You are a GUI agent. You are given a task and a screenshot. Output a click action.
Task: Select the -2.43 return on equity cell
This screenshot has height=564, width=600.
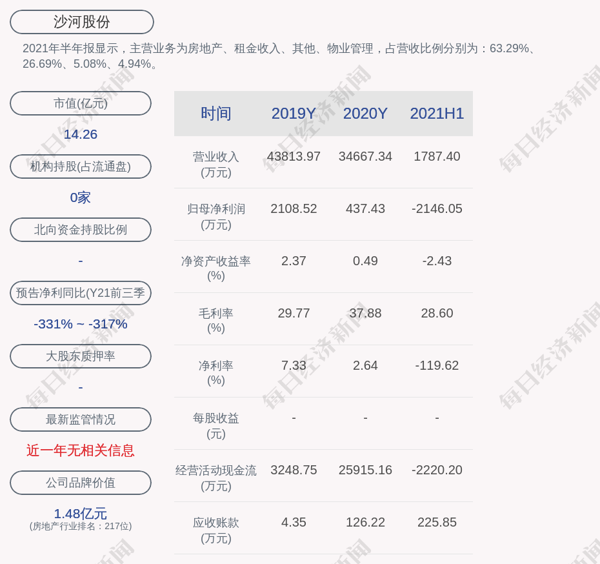[x=437, y=261]
